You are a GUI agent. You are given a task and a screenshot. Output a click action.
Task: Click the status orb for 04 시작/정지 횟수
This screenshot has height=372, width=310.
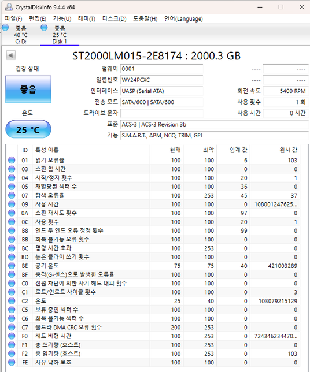(x=12, y=178)
